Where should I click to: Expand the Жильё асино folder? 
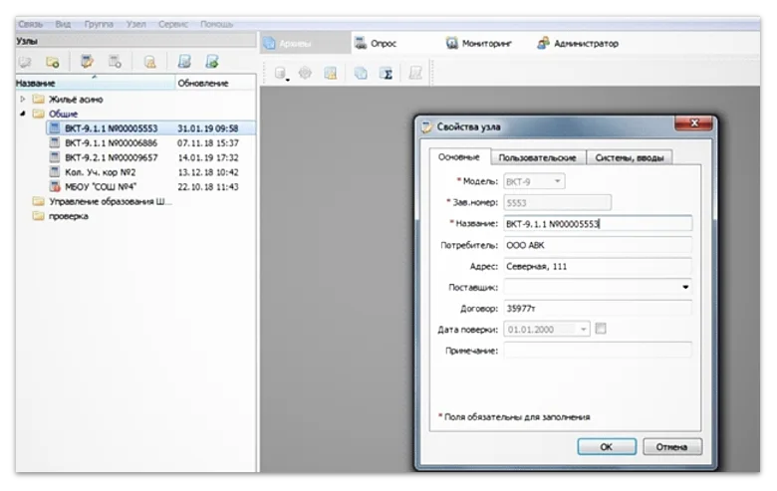click(23, 100)
